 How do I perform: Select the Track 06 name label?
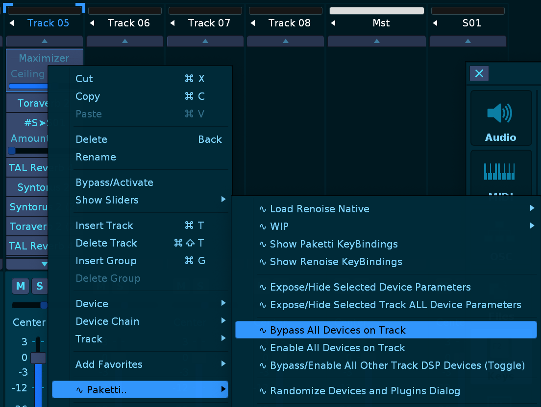coord(128,23)
